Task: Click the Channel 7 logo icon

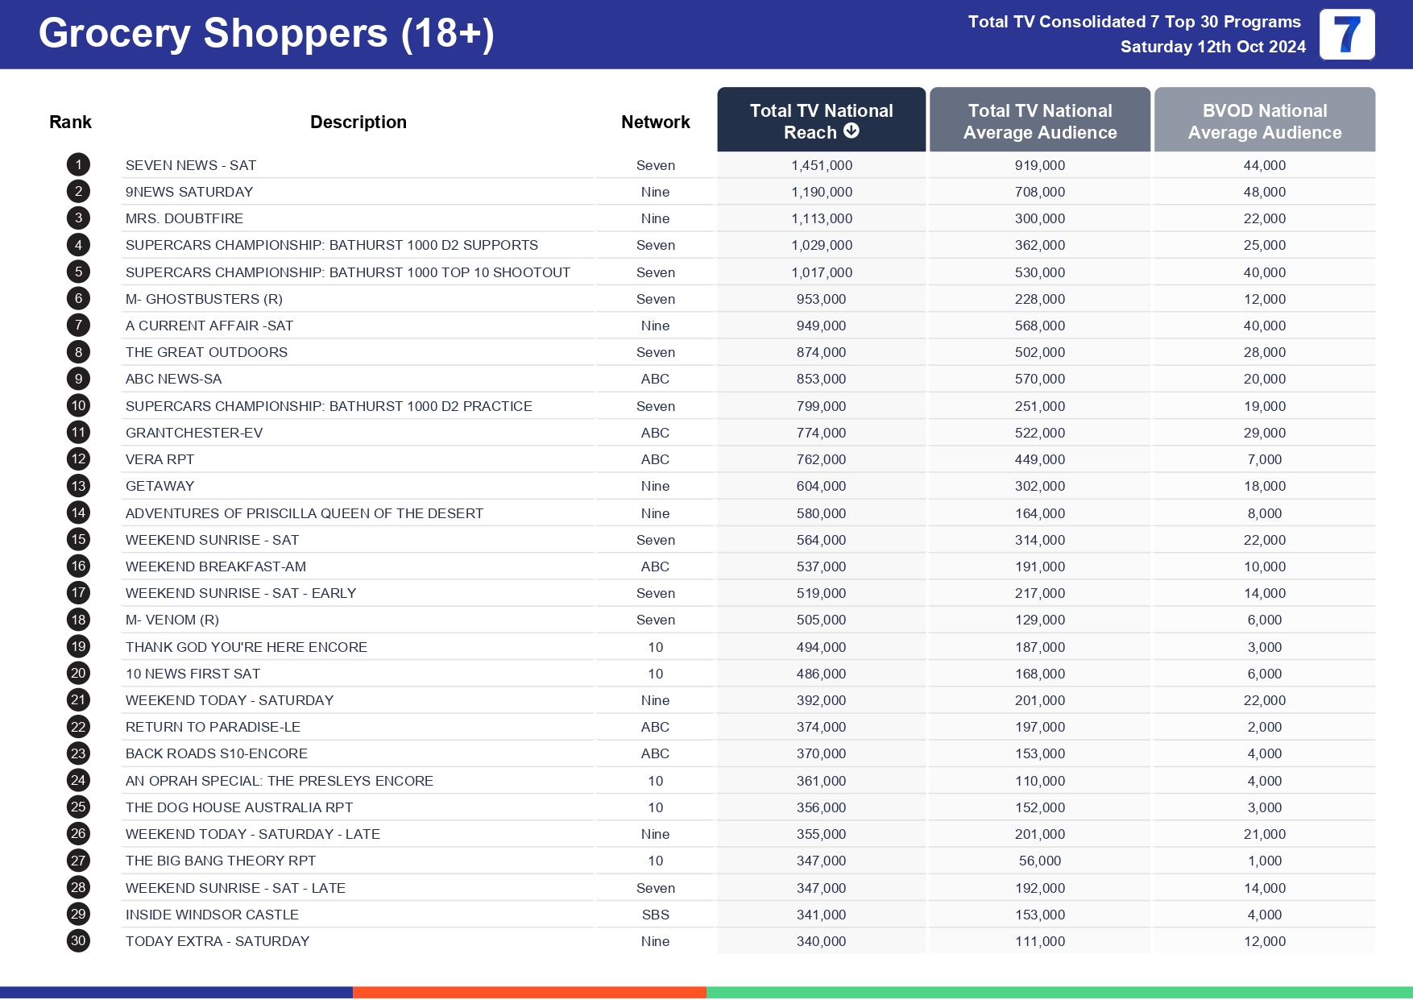Action: pyautogui.click(x=1346, y=35)
